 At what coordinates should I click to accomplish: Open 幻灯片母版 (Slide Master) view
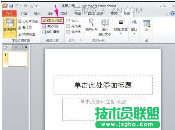(52, 21)
